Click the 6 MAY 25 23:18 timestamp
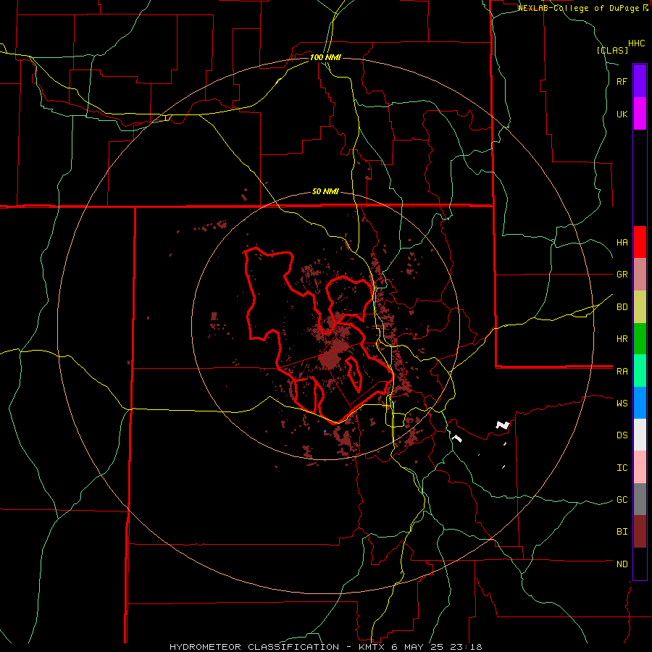 coord(437,647)
